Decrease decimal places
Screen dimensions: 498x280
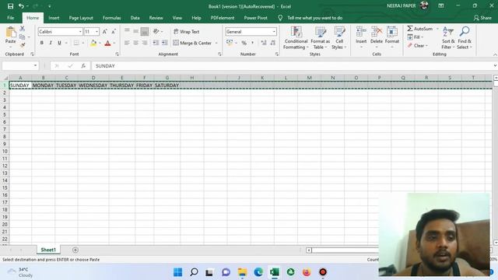coord(272,43)
